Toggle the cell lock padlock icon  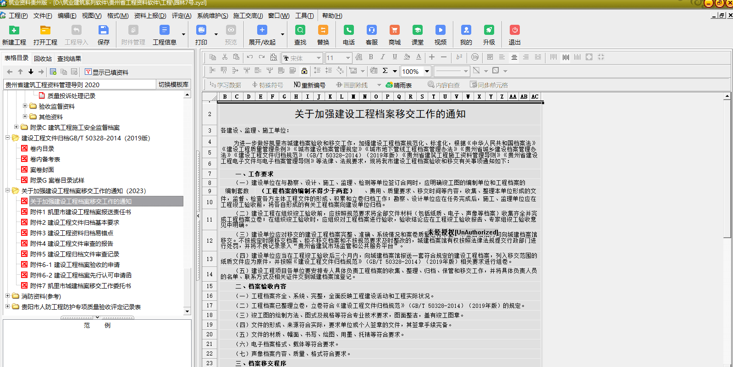(x=304, y=71)
